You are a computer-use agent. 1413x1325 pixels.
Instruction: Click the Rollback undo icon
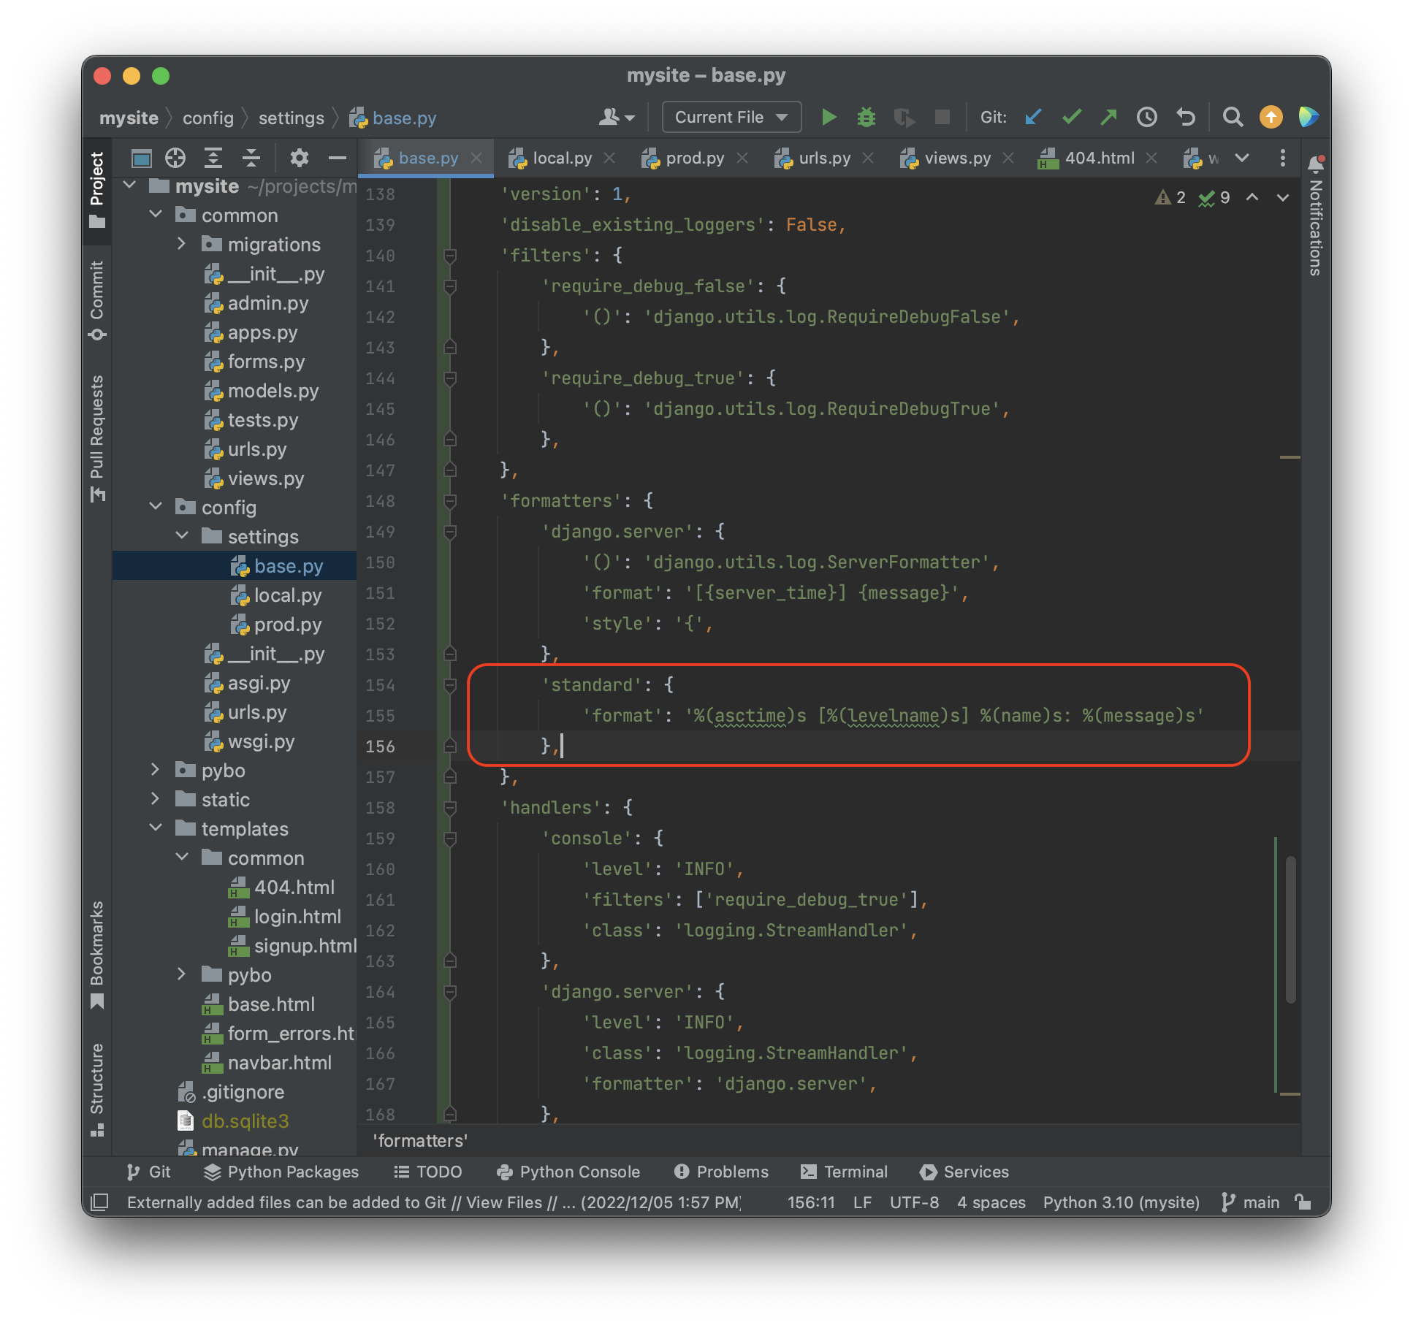[x=1186, y=117]
